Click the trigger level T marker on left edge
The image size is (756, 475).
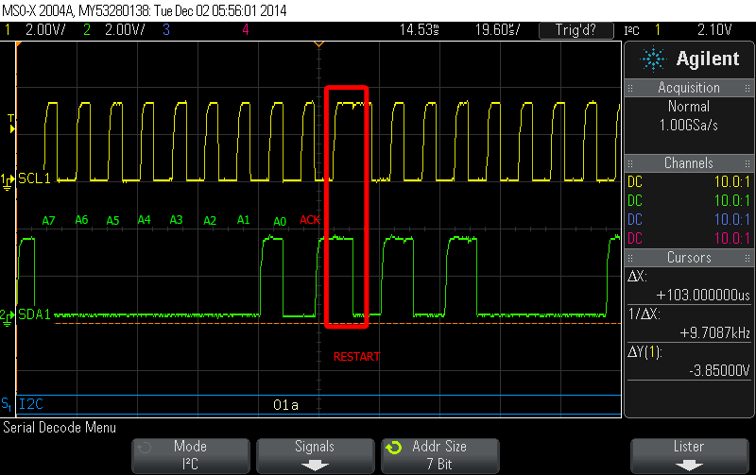[11, 124]
